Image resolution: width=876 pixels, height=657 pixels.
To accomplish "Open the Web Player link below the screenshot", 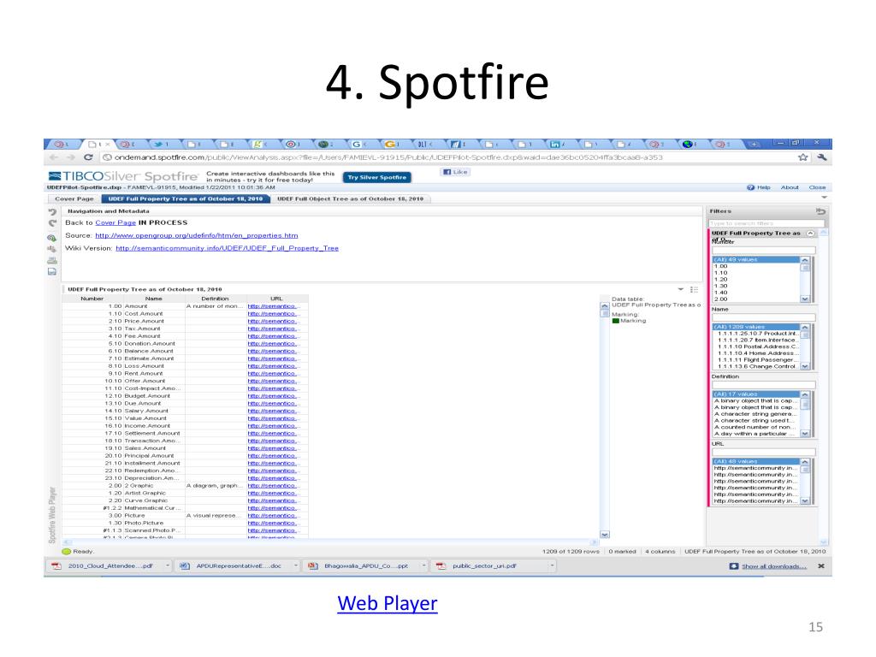I will [388, 603].
